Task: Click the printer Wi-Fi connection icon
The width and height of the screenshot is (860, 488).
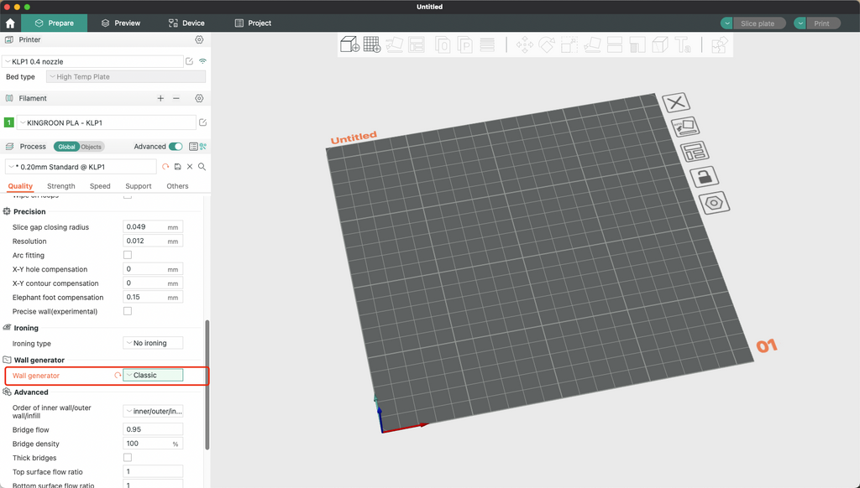Action: (x=202, y=61)
